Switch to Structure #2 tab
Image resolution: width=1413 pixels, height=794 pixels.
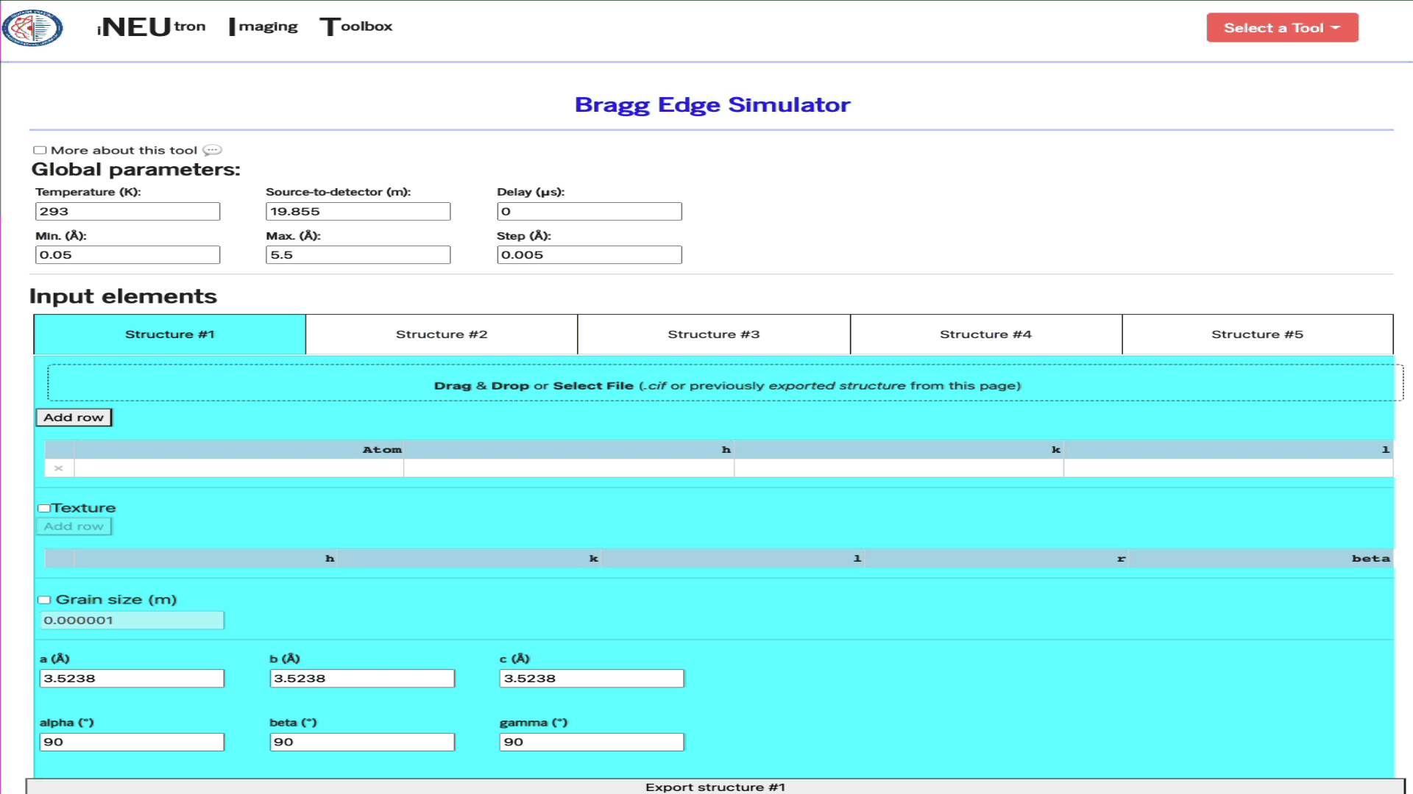(442, 335)
